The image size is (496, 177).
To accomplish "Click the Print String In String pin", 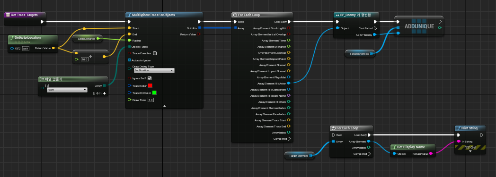I will point(459,141).
